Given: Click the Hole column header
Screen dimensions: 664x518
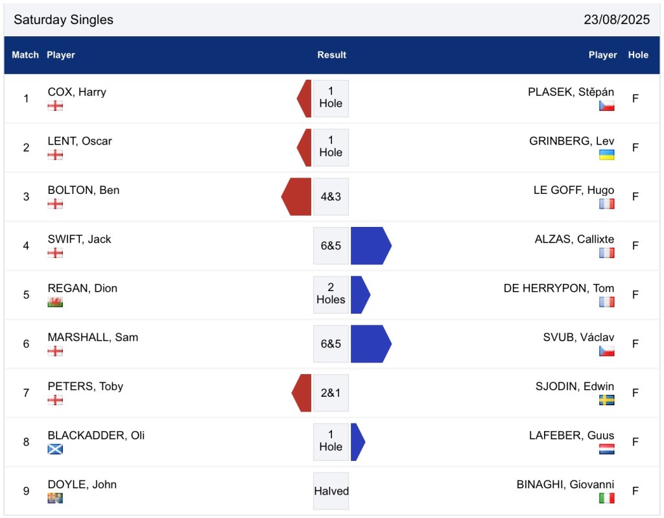Looking at the screenshot, I should [638, 55].
